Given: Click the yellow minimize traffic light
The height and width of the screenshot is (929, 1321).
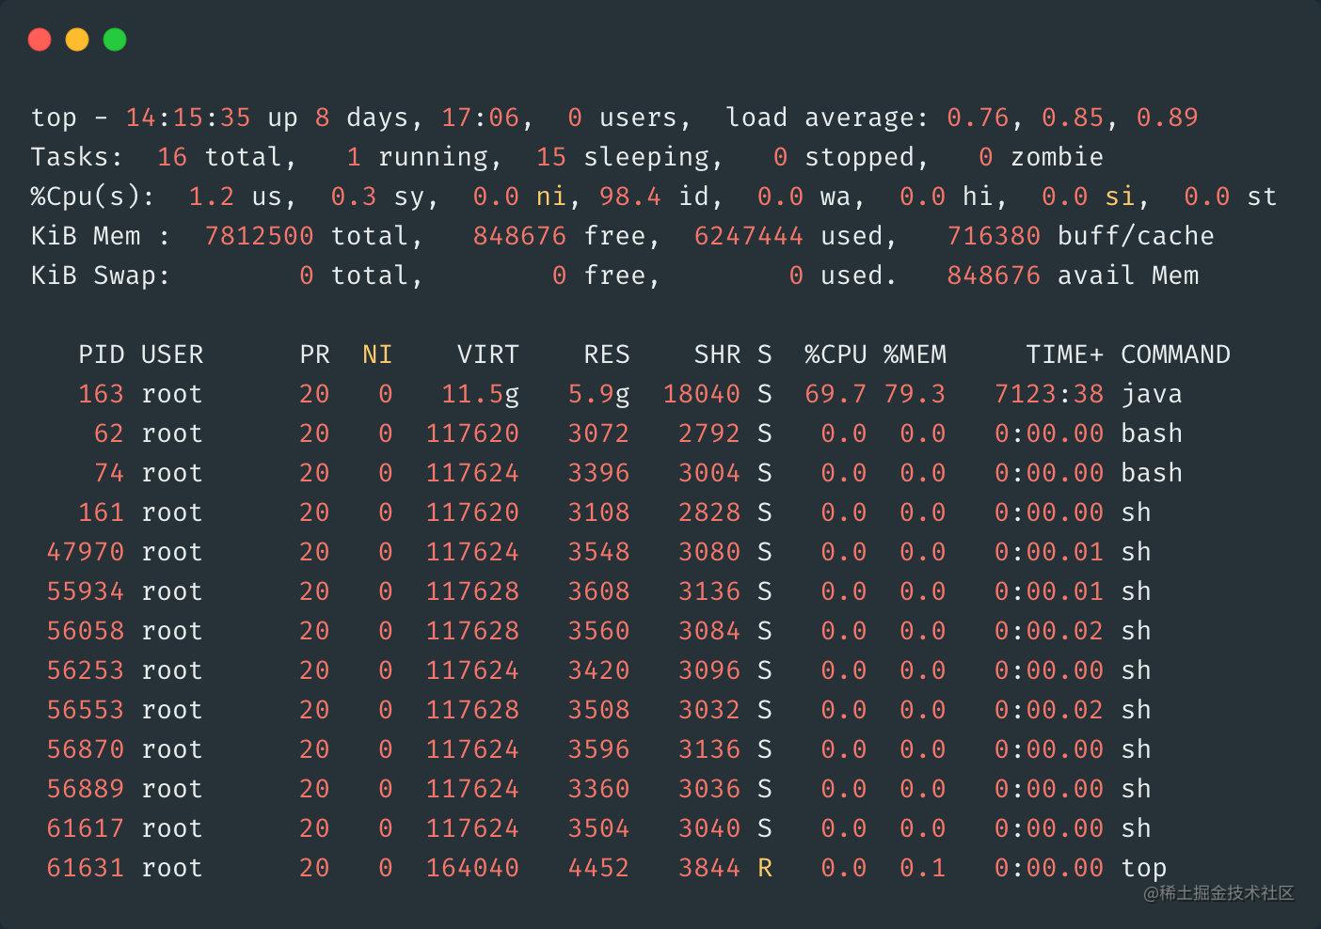Looking at the screenshot, I should pyautogui.click(x=76, y=39).
